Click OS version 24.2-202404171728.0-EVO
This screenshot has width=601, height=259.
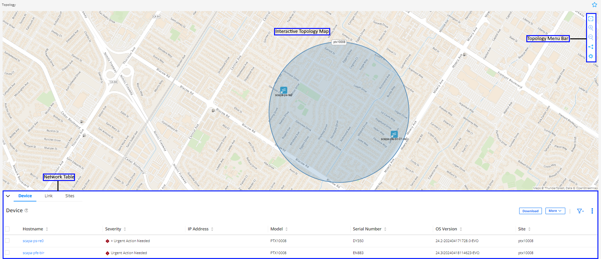[457, 241]
